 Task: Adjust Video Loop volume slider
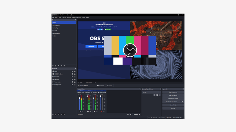(x=101, y=103)
